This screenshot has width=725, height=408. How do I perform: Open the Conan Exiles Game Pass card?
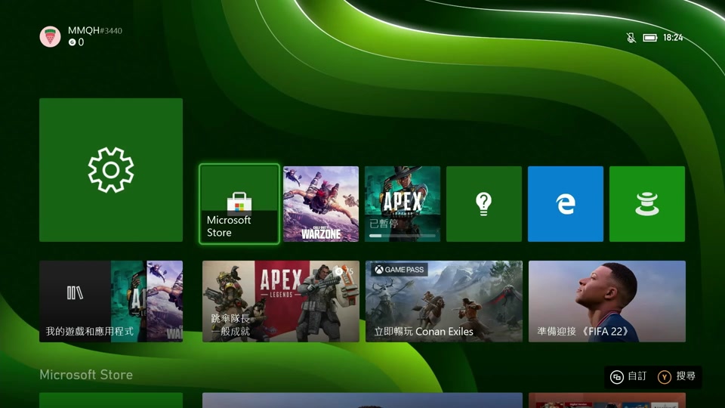click(444, 301)
